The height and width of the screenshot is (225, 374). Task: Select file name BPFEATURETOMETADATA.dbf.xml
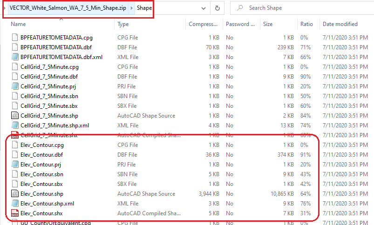[x=61, y=57]
